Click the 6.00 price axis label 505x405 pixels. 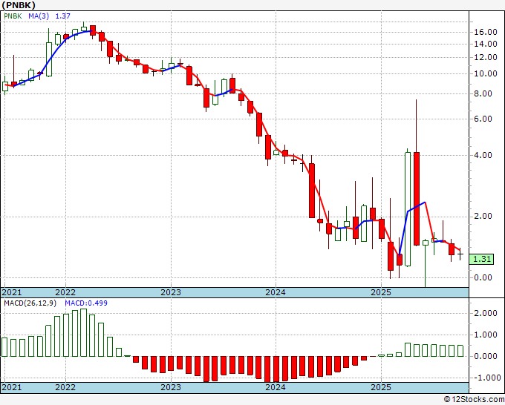[483, 119]
